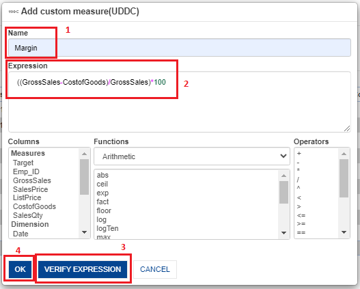Click the Columns list scrollbar thumb
The image size is (360, 289).
tap(84, 177)
